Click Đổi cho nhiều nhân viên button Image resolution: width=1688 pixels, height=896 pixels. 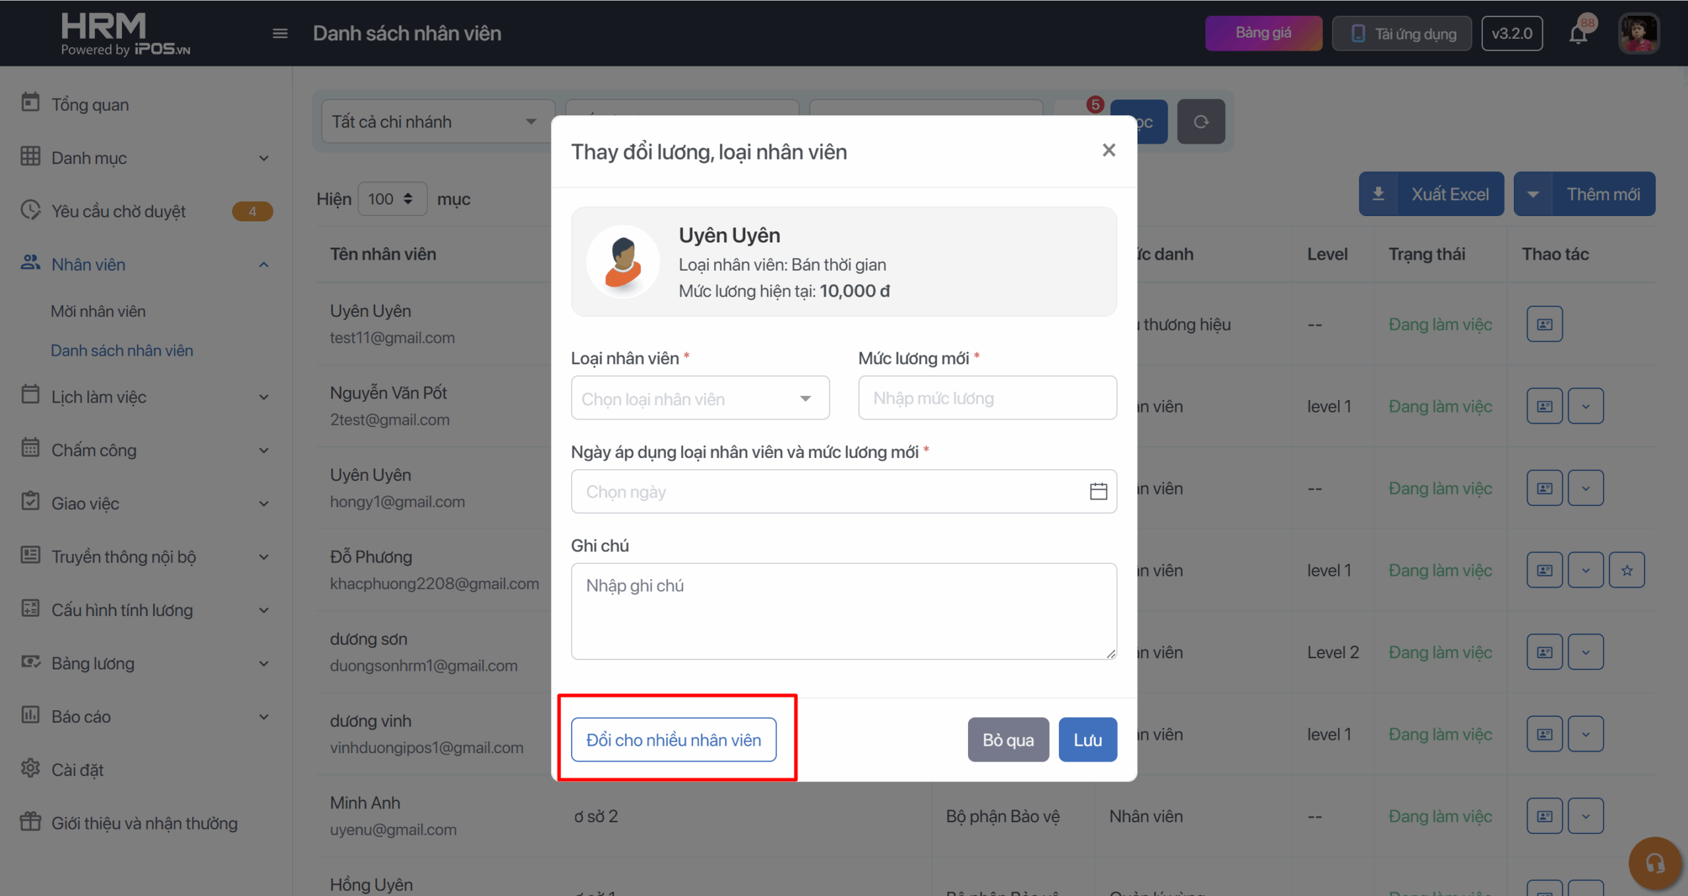[x=673, y=740]
